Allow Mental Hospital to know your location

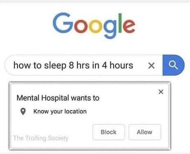point(145,132)
